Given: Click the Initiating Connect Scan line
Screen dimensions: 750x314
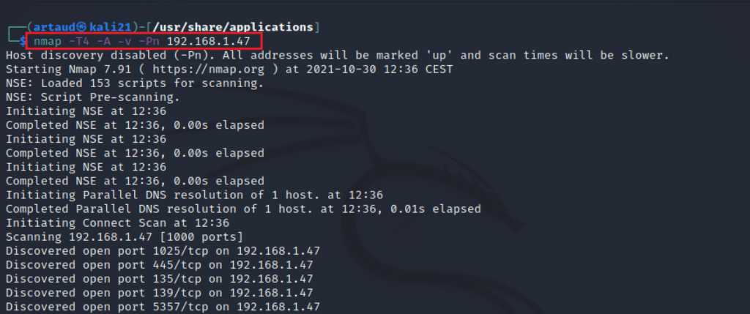Looking at the screenshot, I should coord(117,223).
